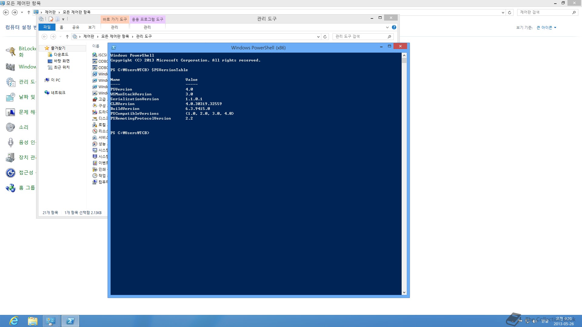The image size is (582, 327).
Task: Go up one level in Control Panel
Action: pyautogui.click(x=29, y=12)
